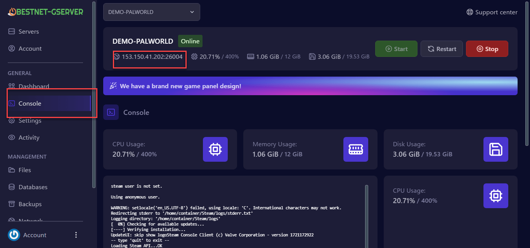Click the bottom Account power avatar
The image size is (530, 248).
(x=14, y=235)
